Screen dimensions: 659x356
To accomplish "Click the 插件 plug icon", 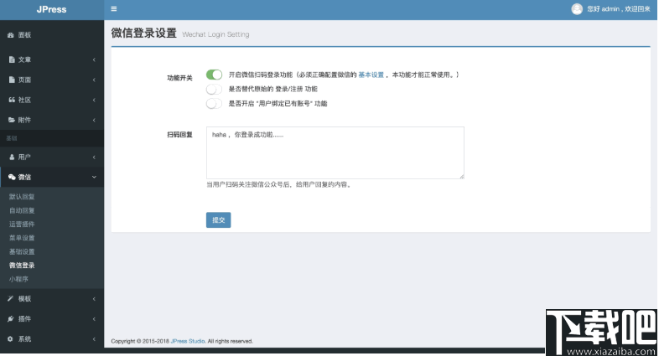I will click(x=11, y=318).
